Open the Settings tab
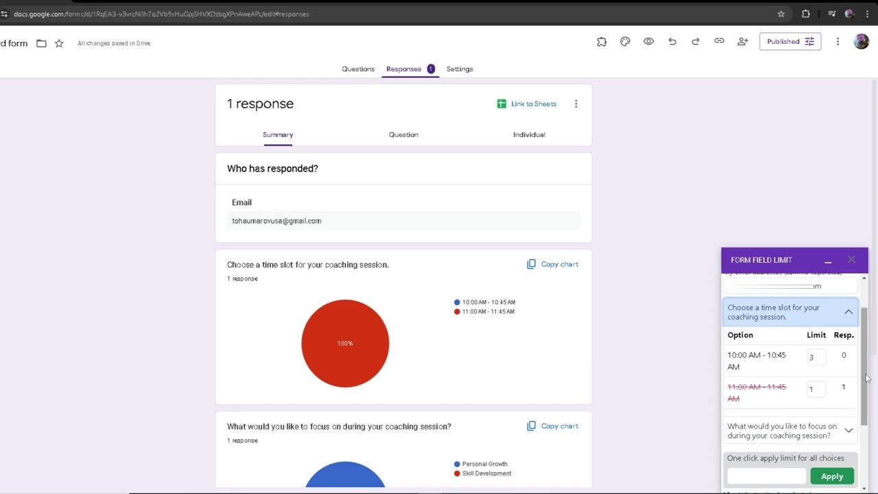 tap(460, 69)
